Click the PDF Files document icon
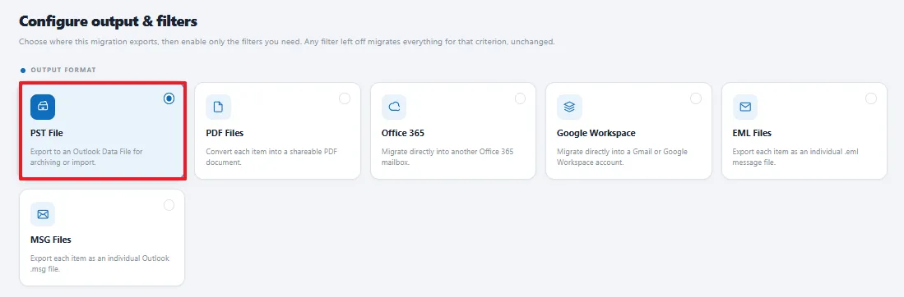 pyautogui.click(x=218, y=107)
